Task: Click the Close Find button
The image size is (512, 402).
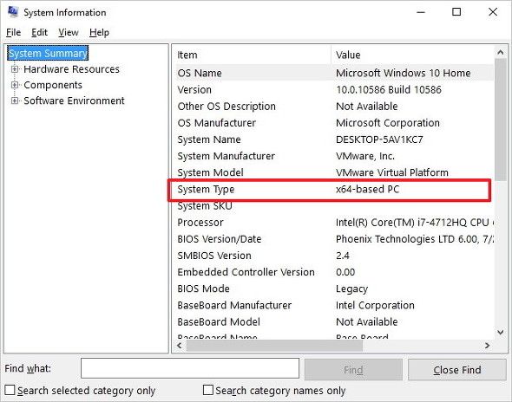Action: [x=456, y=370]
